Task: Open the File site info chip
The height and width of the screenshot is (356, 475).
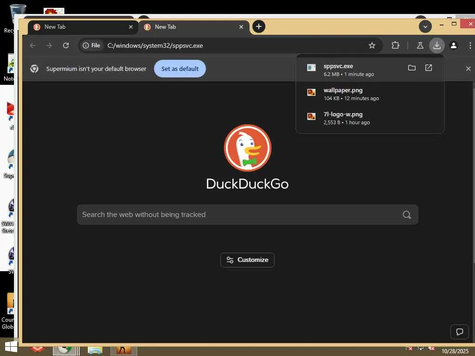Action: (91, 45)
